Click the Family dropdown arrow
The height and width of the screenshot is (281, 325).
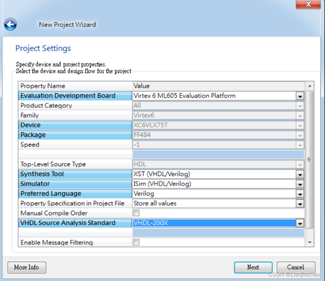(300, 115)
